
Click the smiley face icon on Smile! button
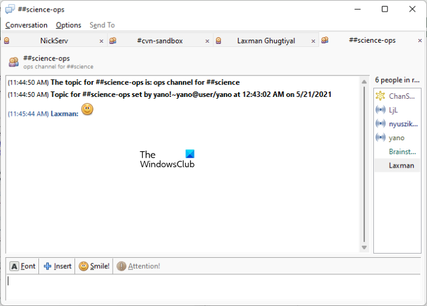[84, 266]
